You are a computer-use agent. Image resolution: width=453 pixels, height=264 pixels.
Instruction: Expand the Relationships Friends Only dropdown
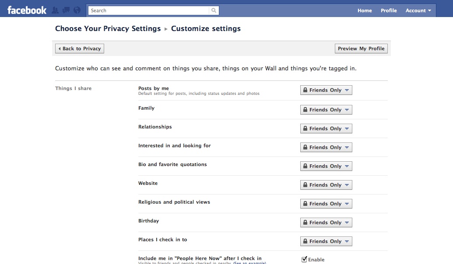pos(326,129)
